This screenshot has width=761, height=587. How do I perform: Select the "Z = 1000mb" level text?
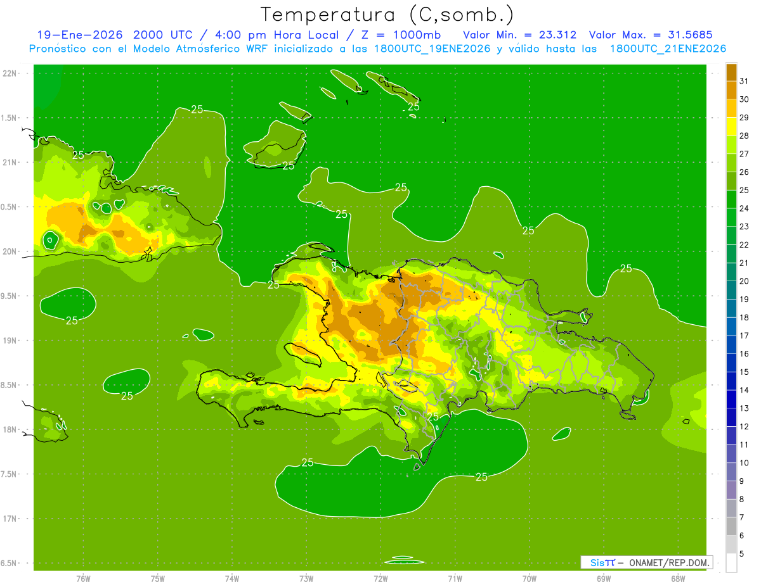(402, 35)
